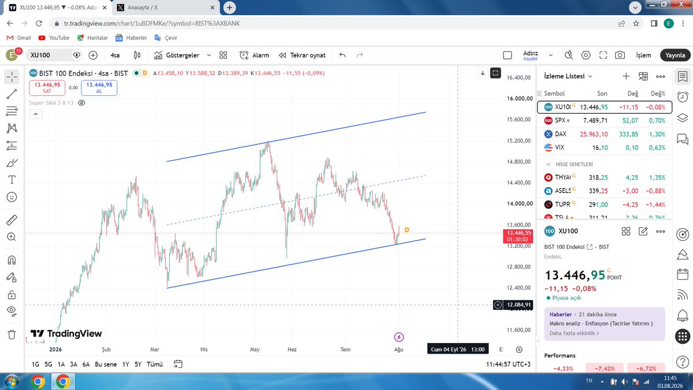693x390 pixels.
Task: Open watchlist more options menu
Action: [661, 76]
